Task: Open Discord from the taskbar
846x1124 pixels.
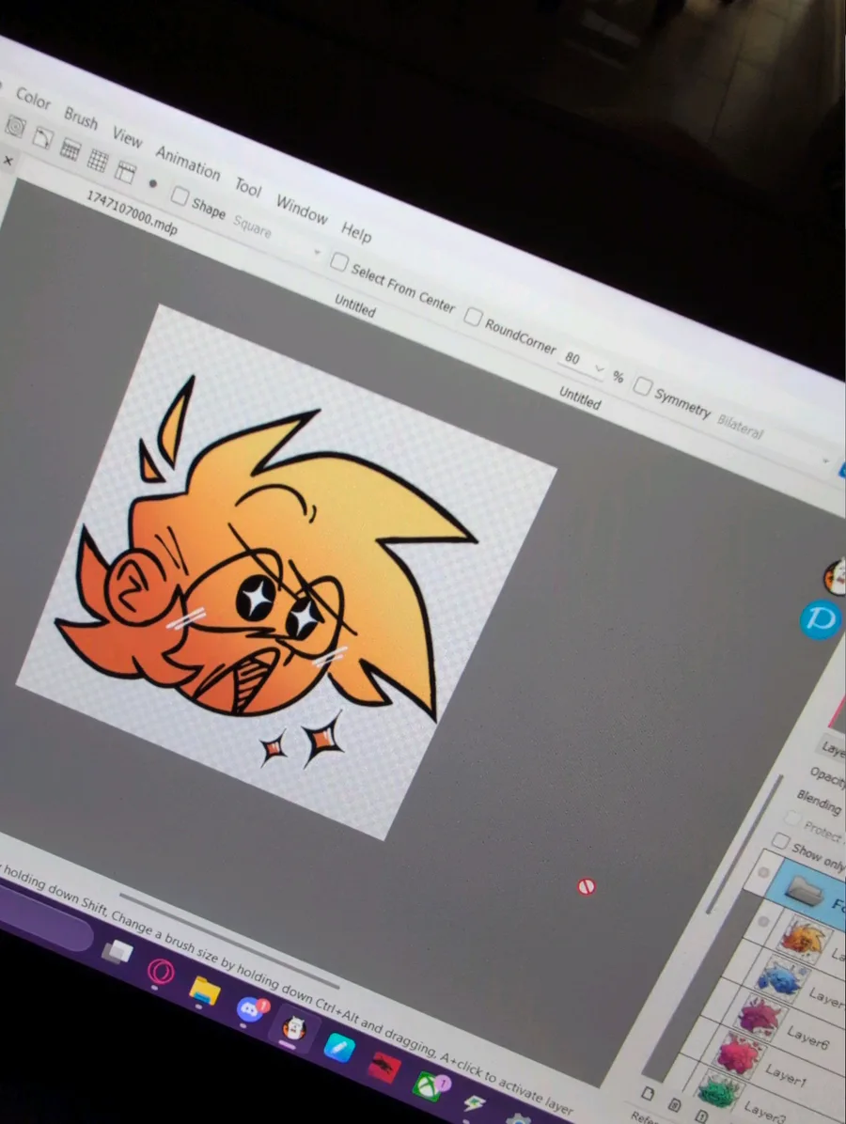Action: tap(249, 1009)
